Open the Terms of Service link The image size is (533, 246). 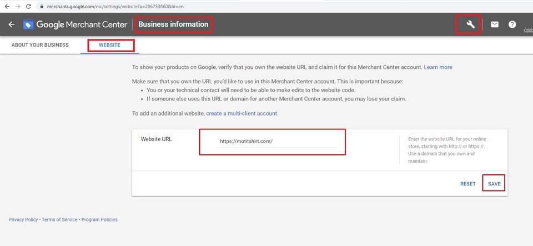[x=59, y=220]
